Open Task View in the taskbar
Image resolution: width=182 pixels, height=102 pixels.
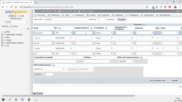point(22,99)
